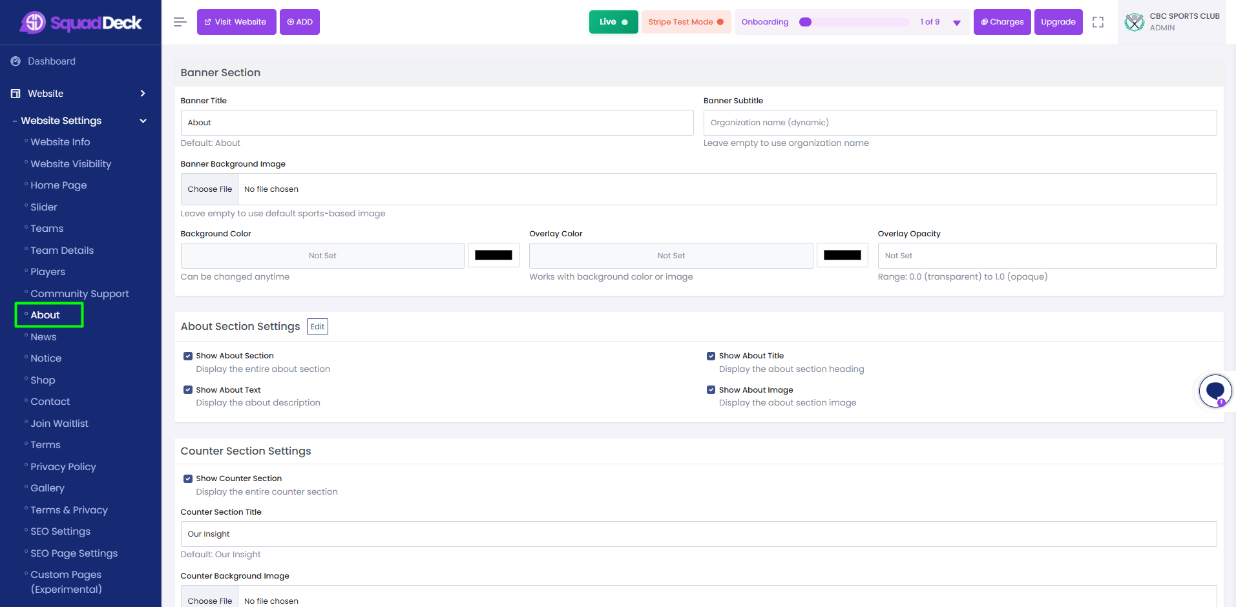This screenshot has height=607, width=1236.
Task: Open Overlay Color black swatch
Action: point(843,256)
